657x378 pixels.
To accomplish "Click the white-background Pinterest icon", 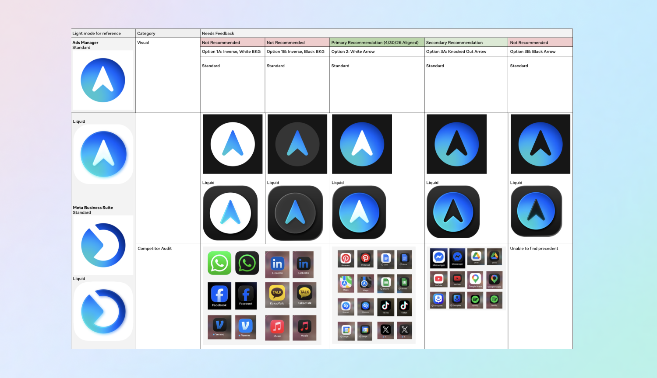I will point(346,259).
